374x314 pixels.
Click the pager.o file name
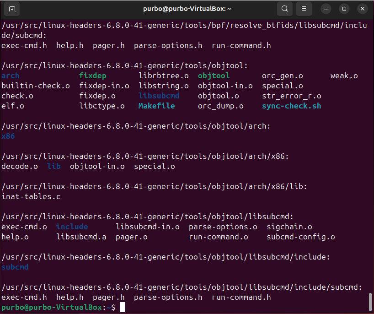pyautogui.click(x=131, y=237)
